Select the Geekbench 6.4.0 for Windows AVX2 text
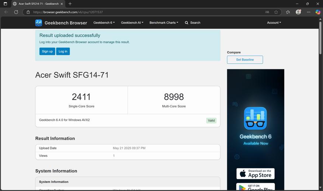Viewport: 323px width, 191px height. coord(64,120)
